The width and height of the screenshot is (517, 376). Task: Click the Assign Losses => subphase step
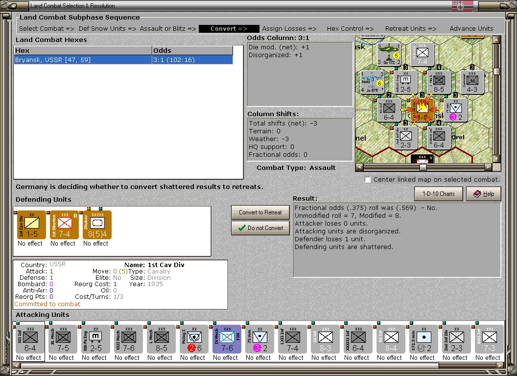(x=289, y=29)
